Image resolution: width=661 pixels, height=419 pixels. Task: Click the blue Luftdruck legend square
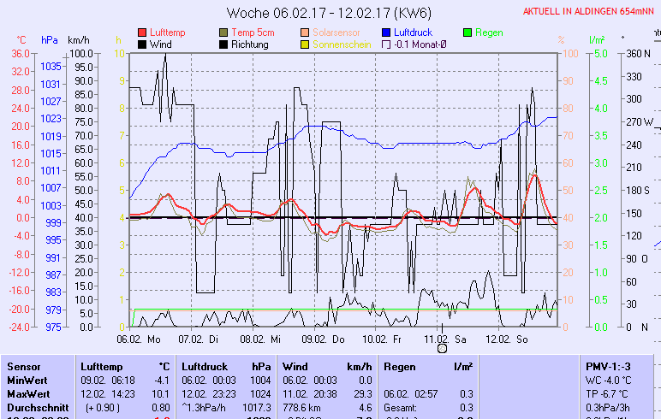386,32
